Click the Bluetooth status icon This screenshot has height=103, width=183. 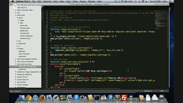coord(139,1)
